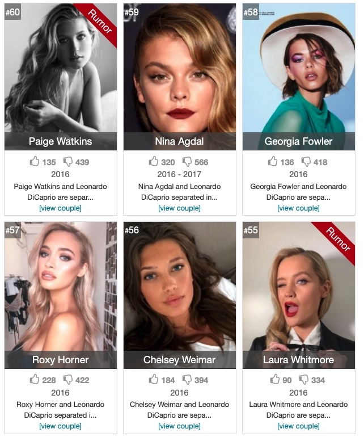The image size is (364, 437).
Task: Follow view couple link for Roxy Horner
Action: pyautogui.click(x=61, y=426)
